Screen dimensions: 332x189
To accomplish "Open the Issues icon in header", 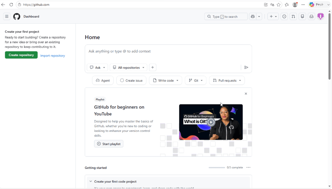I will 284,17.
